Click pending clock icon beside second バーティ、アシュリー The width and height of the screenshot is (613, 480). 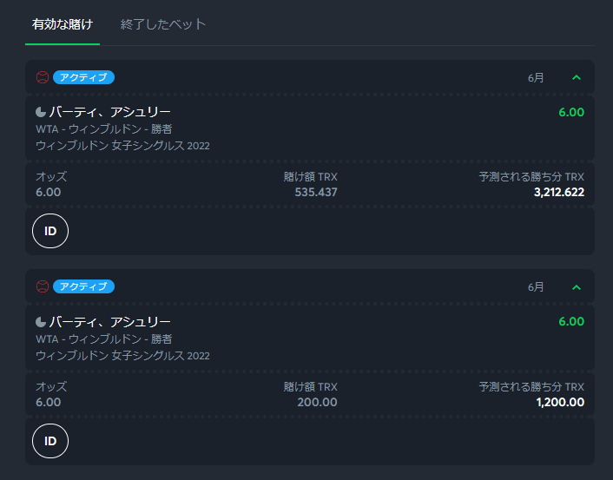point(41,322)
